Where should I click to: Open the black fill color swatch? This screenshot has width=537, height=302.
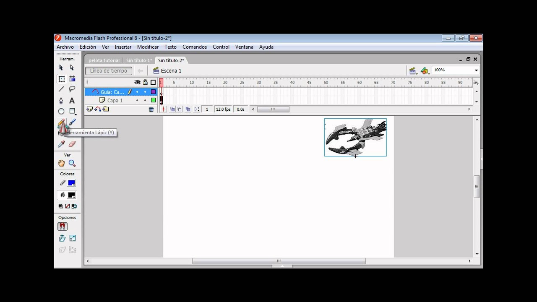pos(71,195)
